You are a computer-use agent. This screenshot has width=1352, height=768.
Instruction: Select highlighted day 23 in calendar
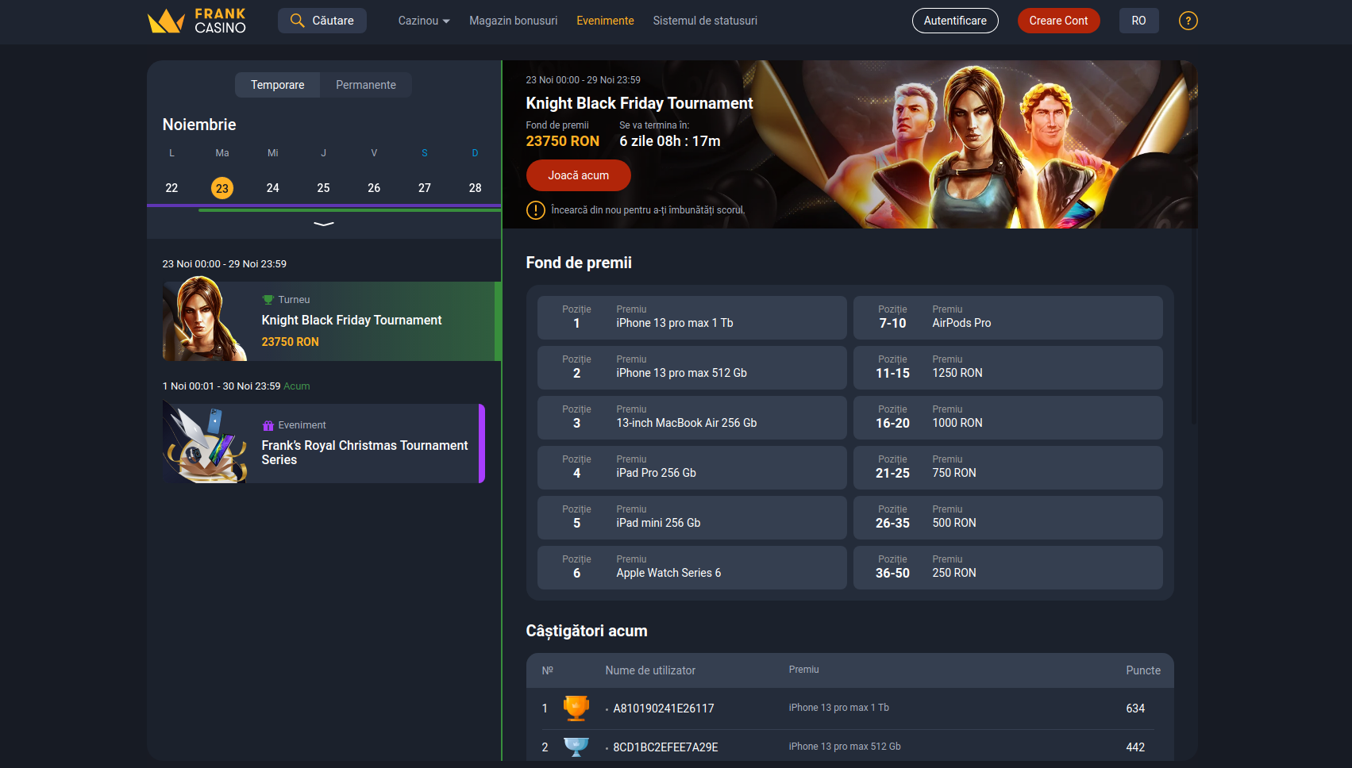pos(222,188)
